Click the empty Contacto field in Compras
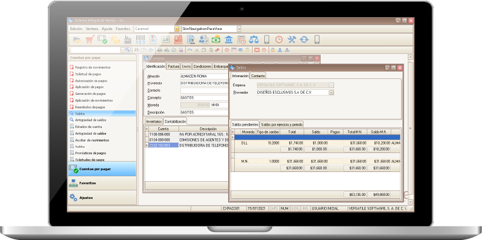This screenshot has width=482, height=240. click(x=204, y=91)
